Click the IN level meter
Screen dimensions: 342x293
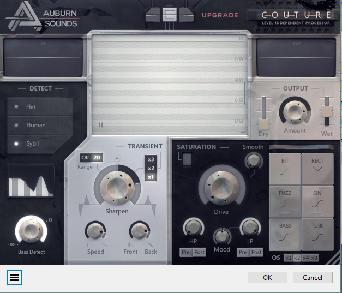pyautogui.click(x=43, y=57)
